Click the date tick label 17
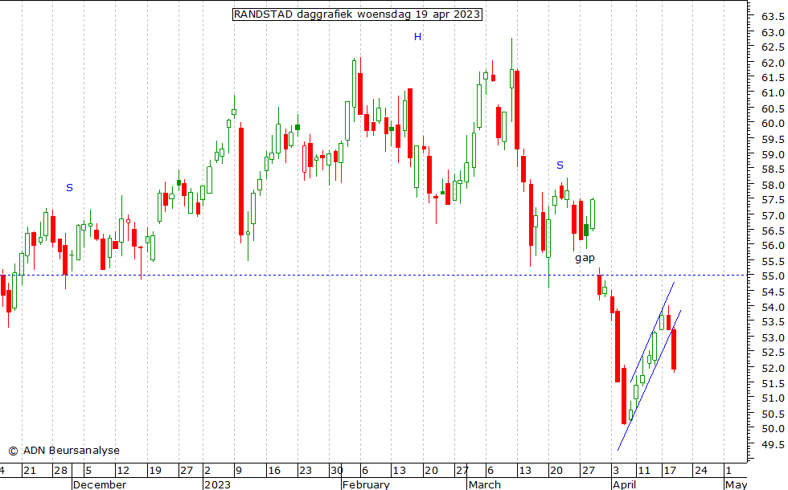This screenshot has height=490, width=788. (670, 471)
